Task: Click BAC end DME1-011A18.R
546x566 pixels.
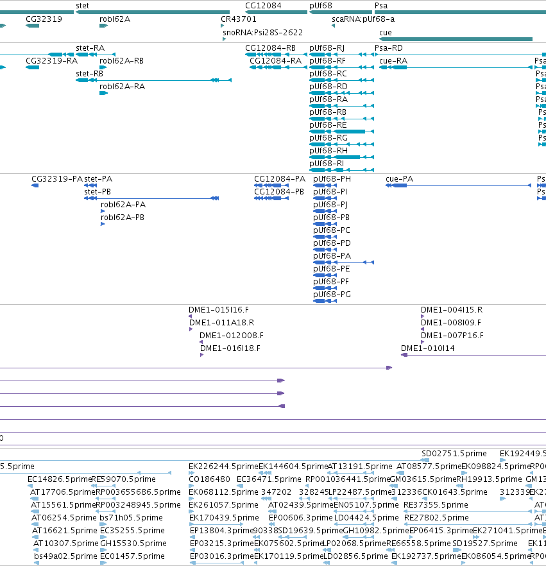Action: coord(221,322)
